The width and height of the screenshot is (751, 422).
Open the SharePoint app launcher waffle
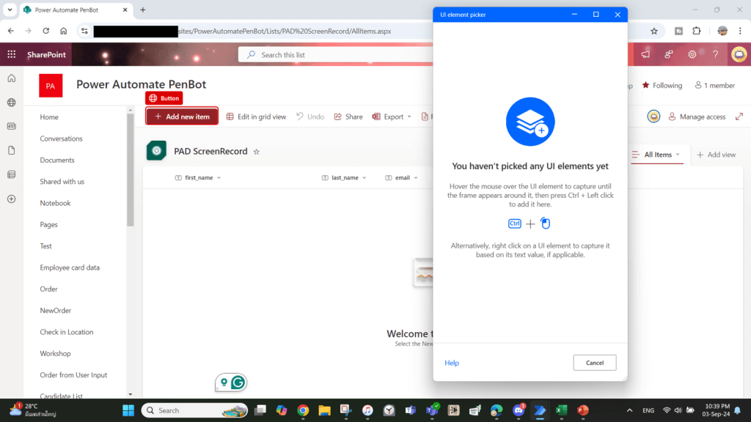click(11, 55)
